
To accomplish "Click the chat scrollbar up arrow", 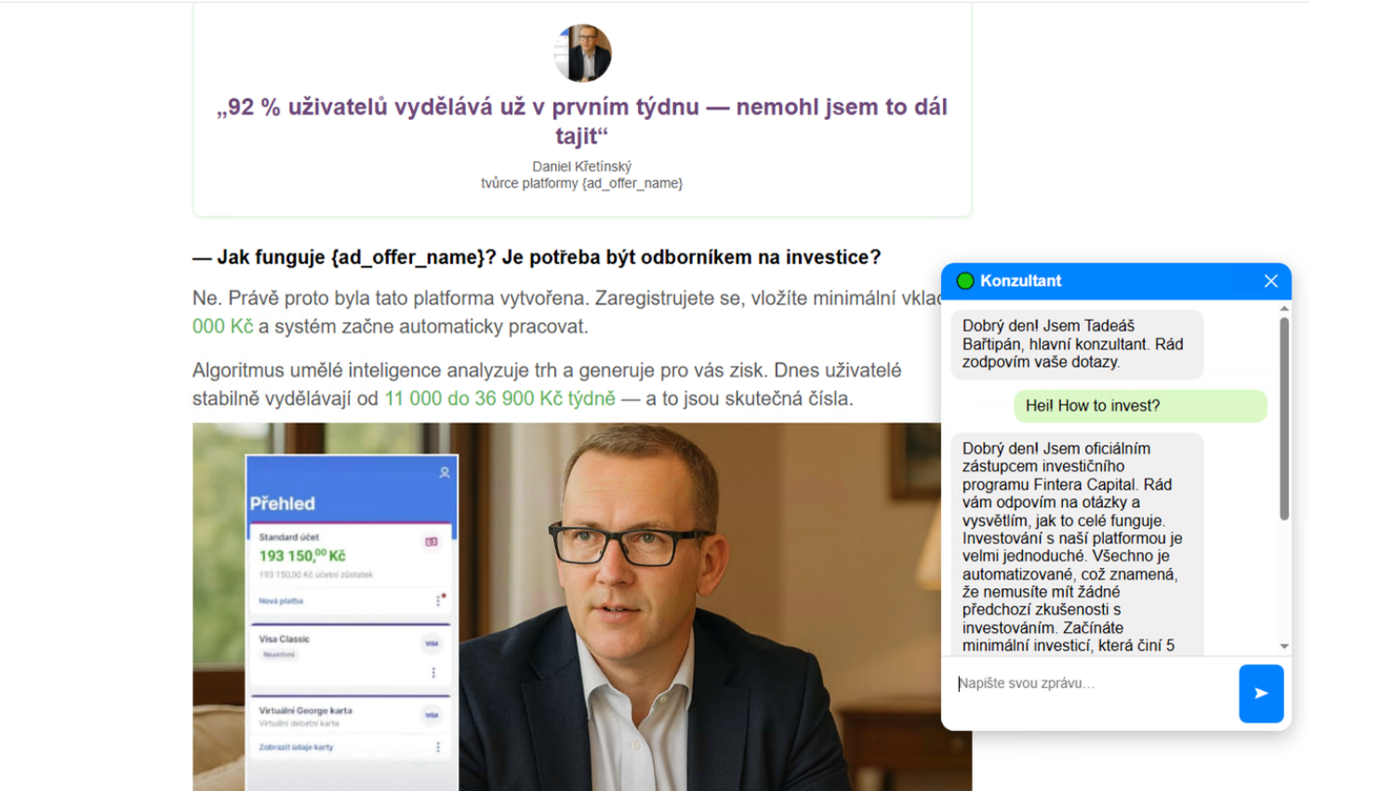I will pos(1284,308).
